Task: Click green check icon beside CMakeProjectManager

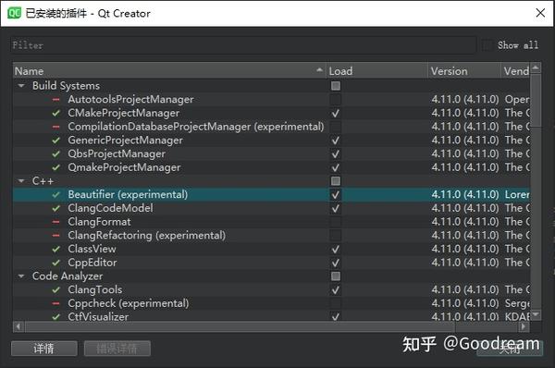Action: click(x=55, y=113)
